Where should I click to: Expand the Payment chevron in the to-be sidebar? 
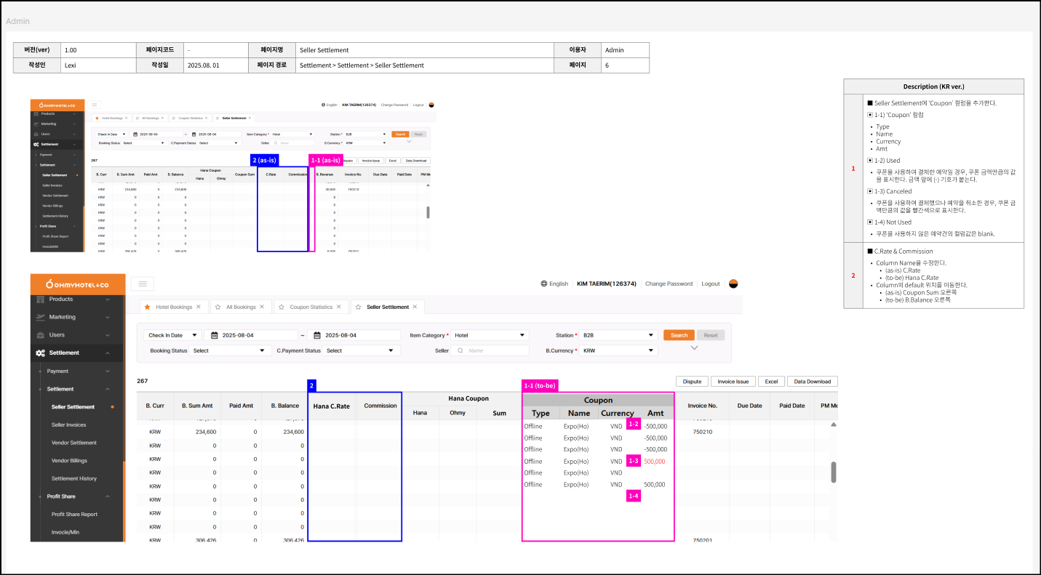pyautogui.click(x=108, y=371)
